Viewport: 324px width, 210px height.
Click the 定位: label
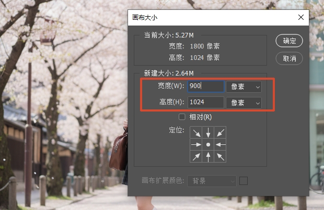point(177,130)
